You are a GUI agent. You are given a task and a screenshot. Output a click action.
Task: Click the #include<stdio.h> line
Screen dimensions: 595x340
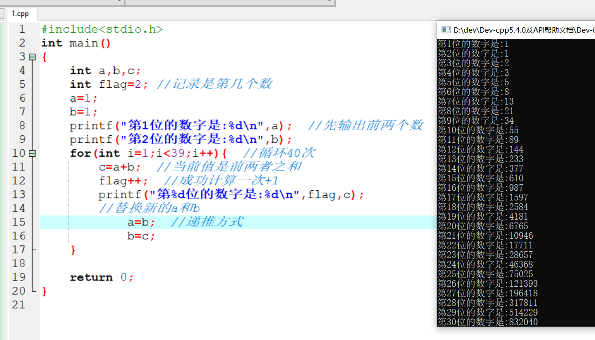tap(102, 29)
